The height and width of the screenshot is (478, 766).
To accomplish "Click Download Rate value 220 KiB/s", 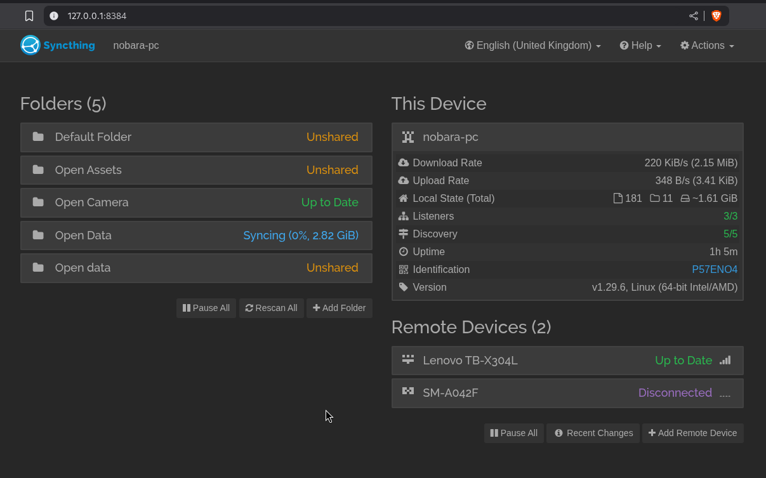I will tap(666, 163).
